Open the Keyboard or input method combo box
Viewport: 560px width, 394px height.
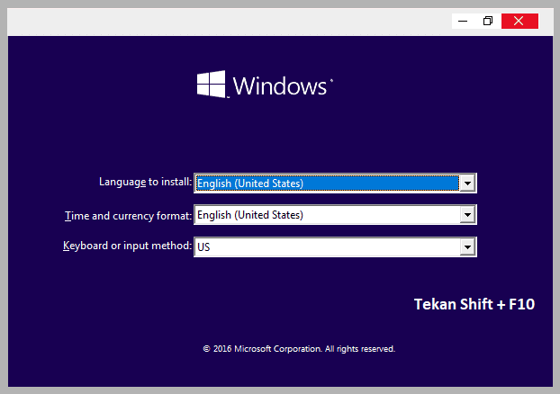pyautogui.click(x=335, y=246)
